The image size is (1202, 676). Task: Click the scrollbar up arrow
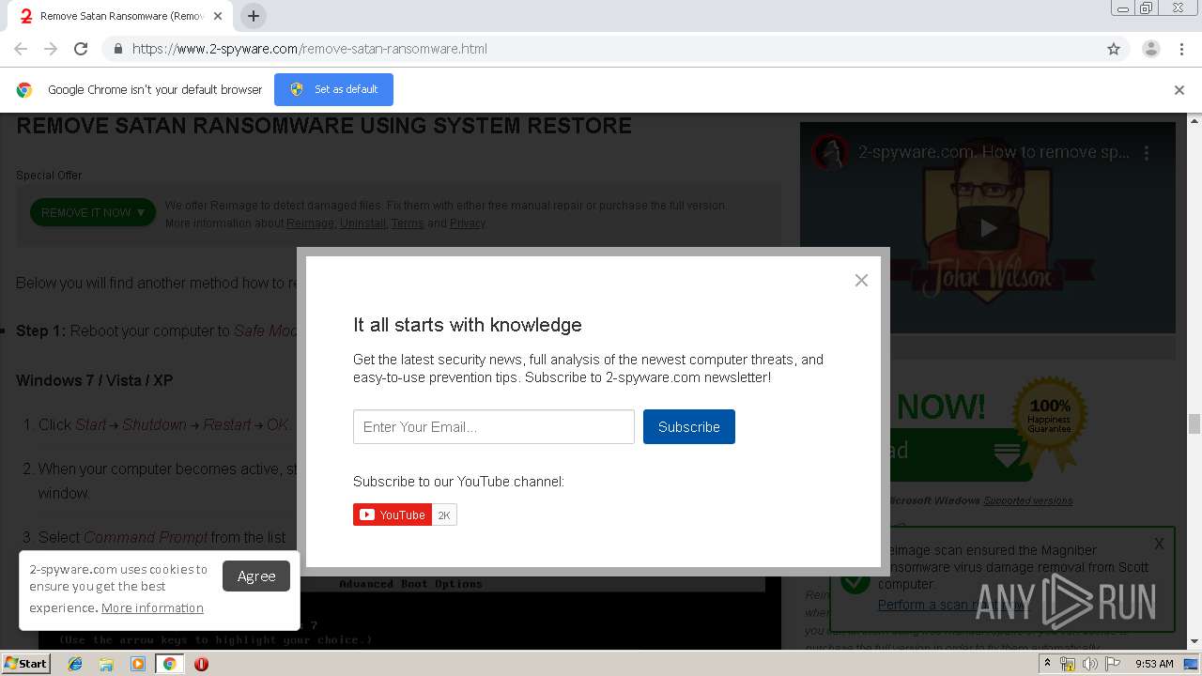point(1194,121)
